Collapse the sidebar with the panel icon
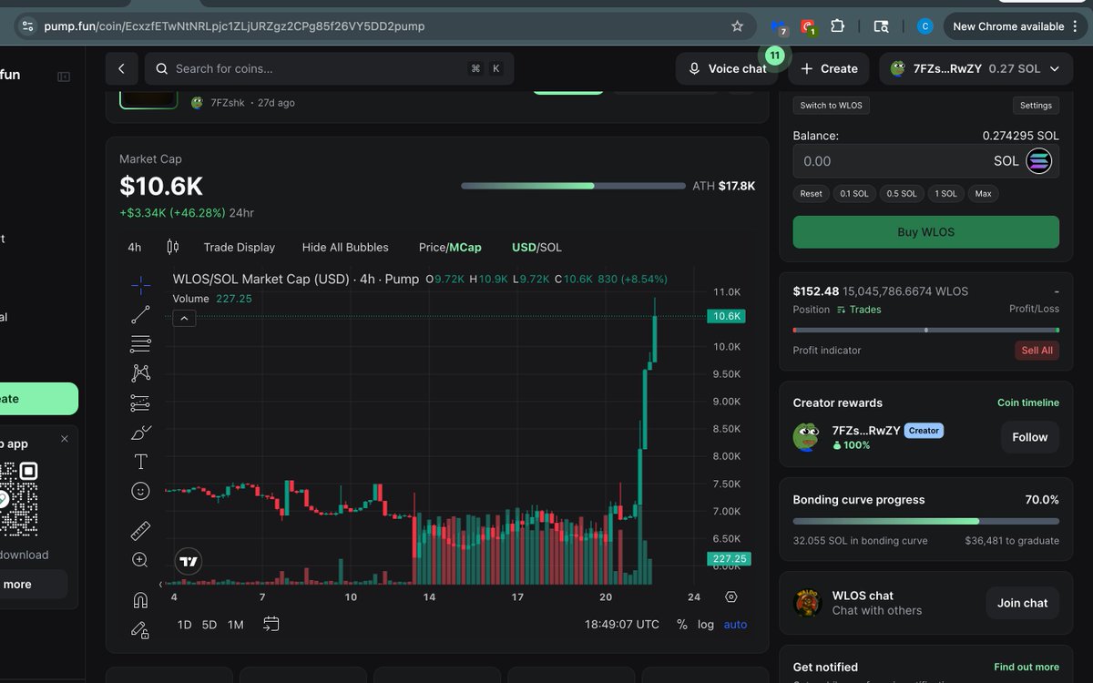1093x683 pixels. (64, 76)
